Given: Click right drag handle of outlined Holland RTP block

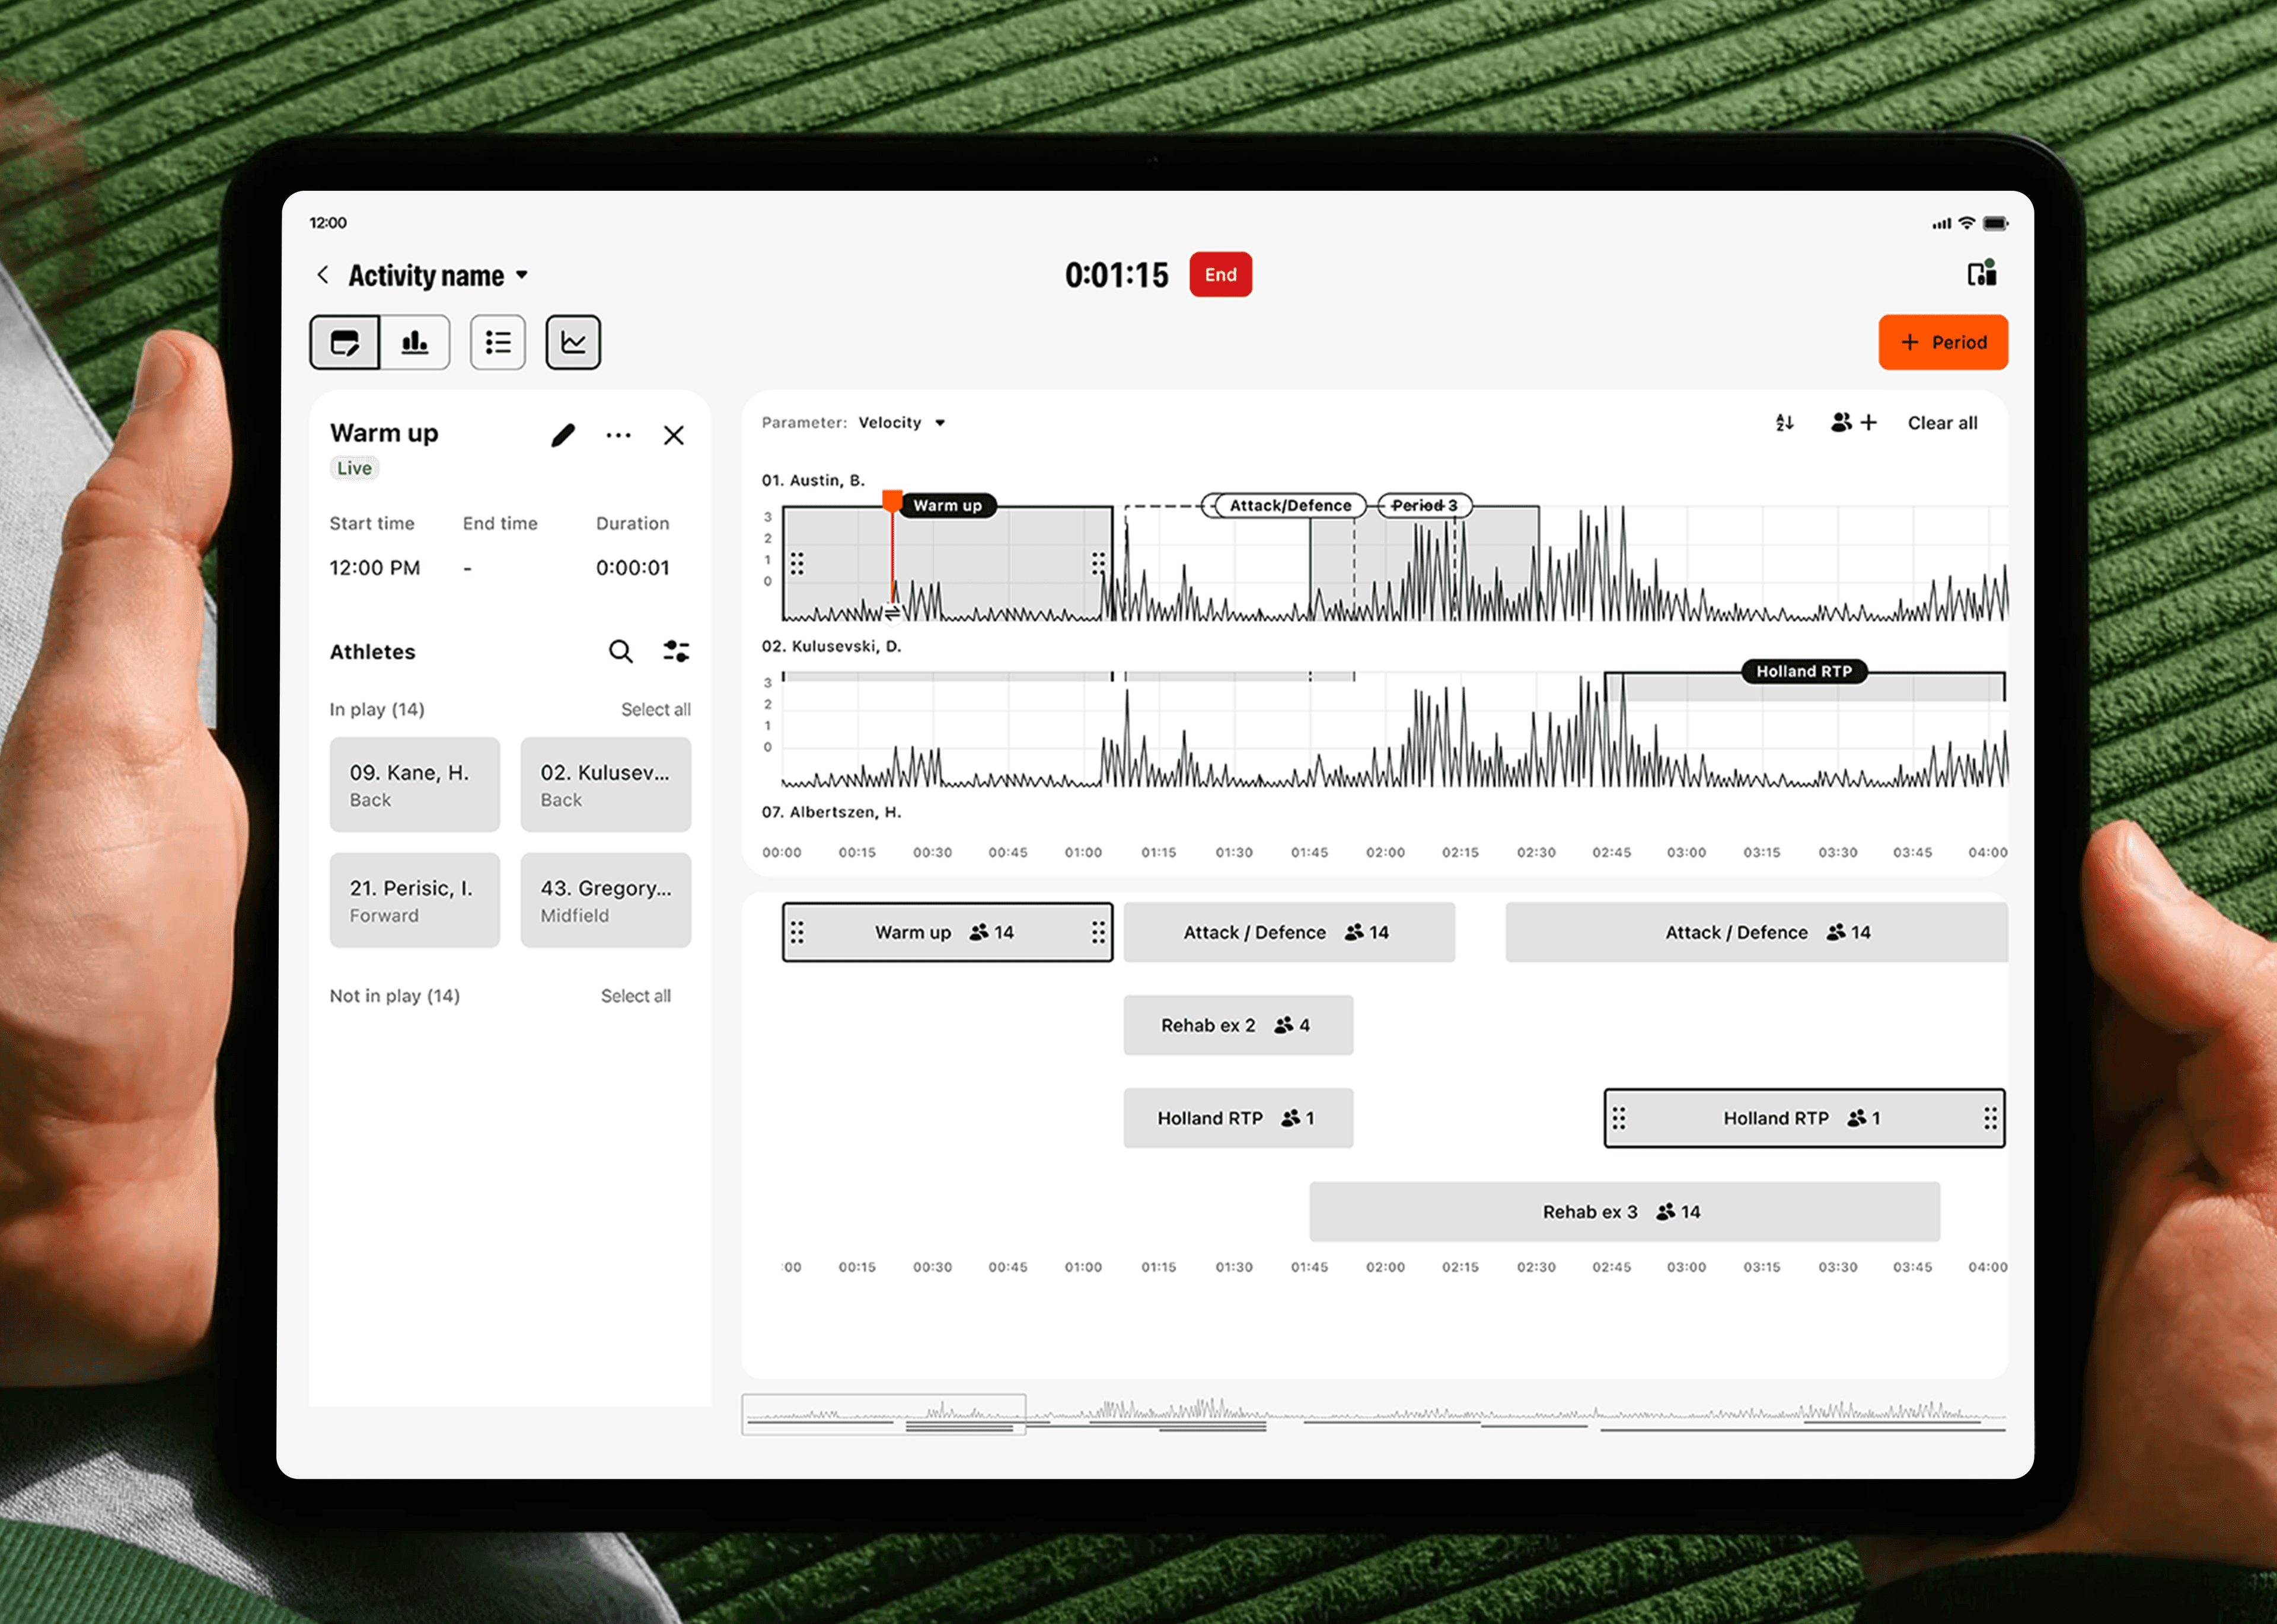Looking at the screenshot, I should [1991, 1119].
